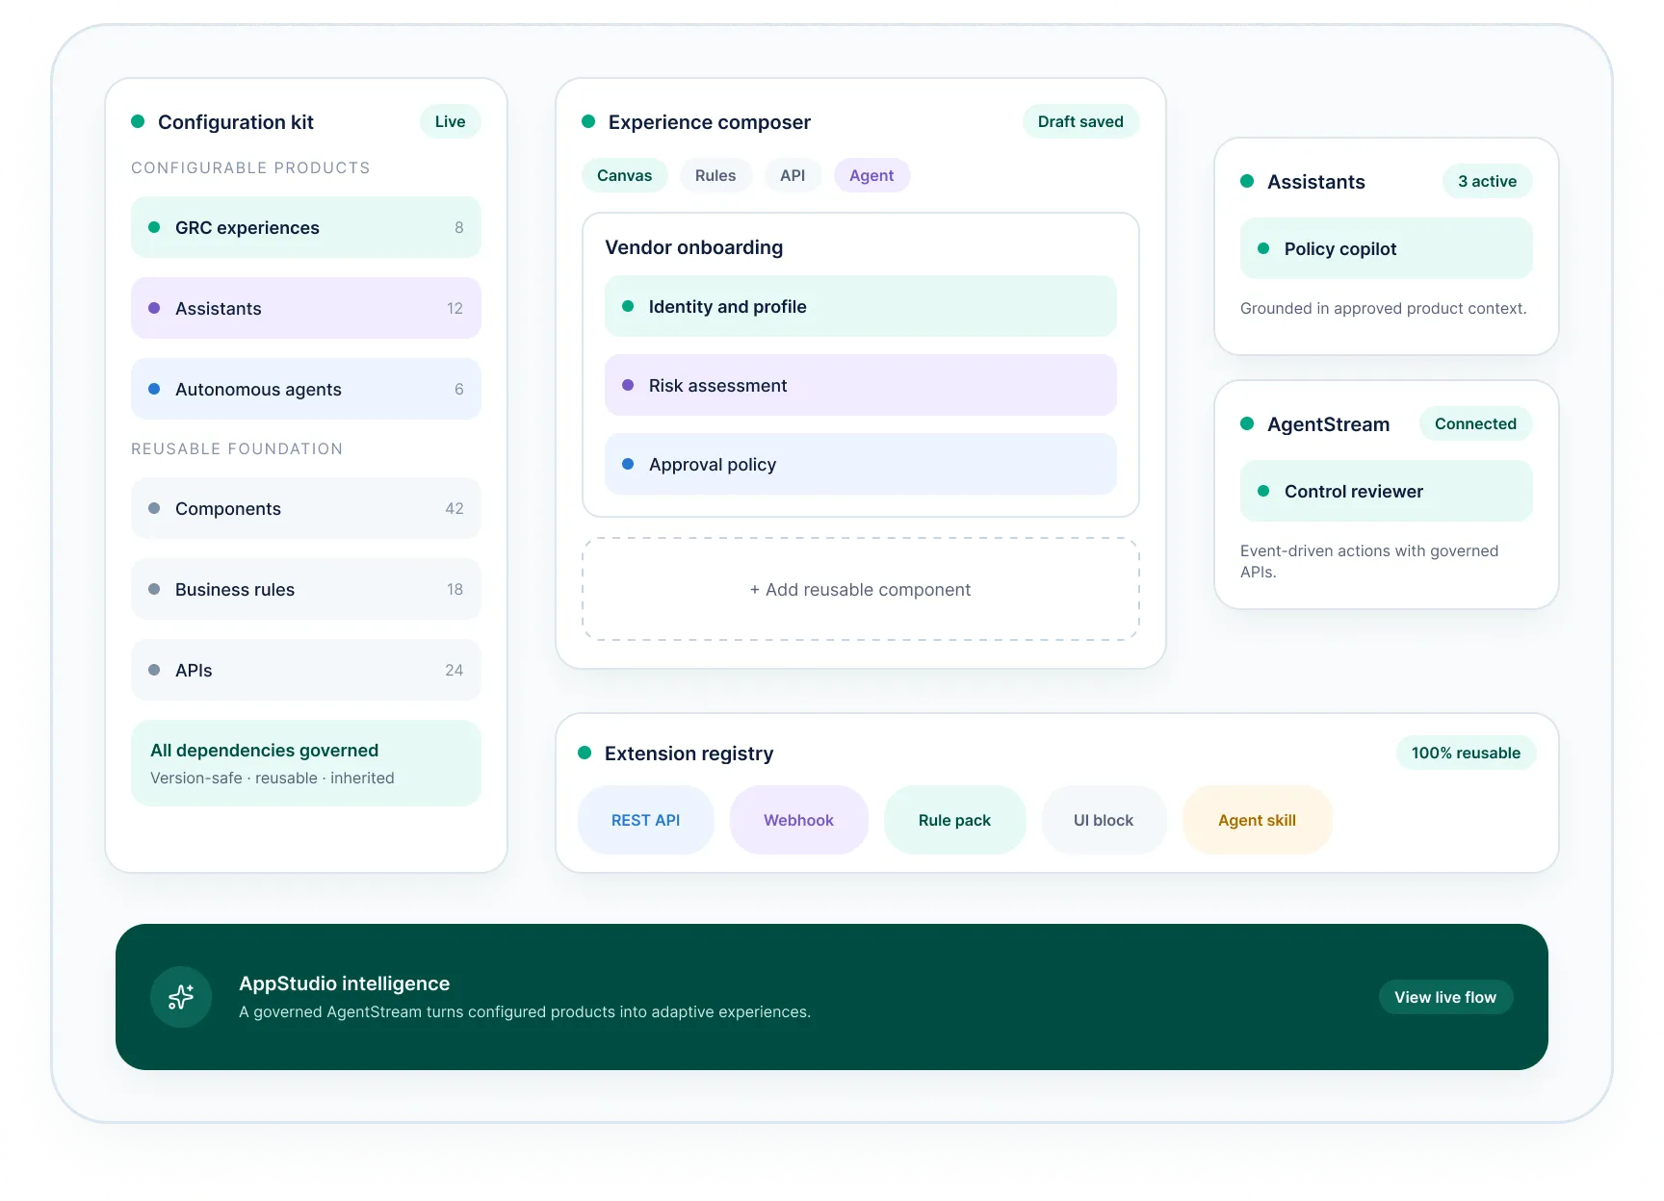Click the REUSABLE FOUNDATION section label
The height and width of the screenshot is (1201, 1664).
pos(237,448)
